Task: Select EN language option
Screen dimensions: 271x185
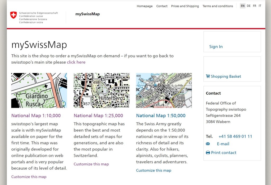Action: pyautogui.click(x=243, y=6)
